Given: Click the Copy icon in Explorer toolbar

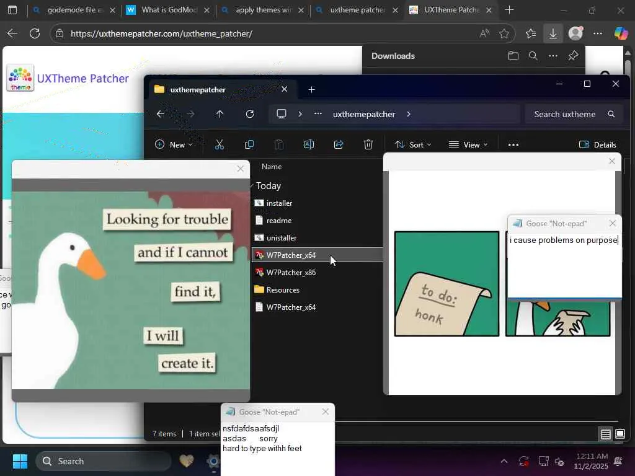Looking at the screenshot, I should [249, 144].
